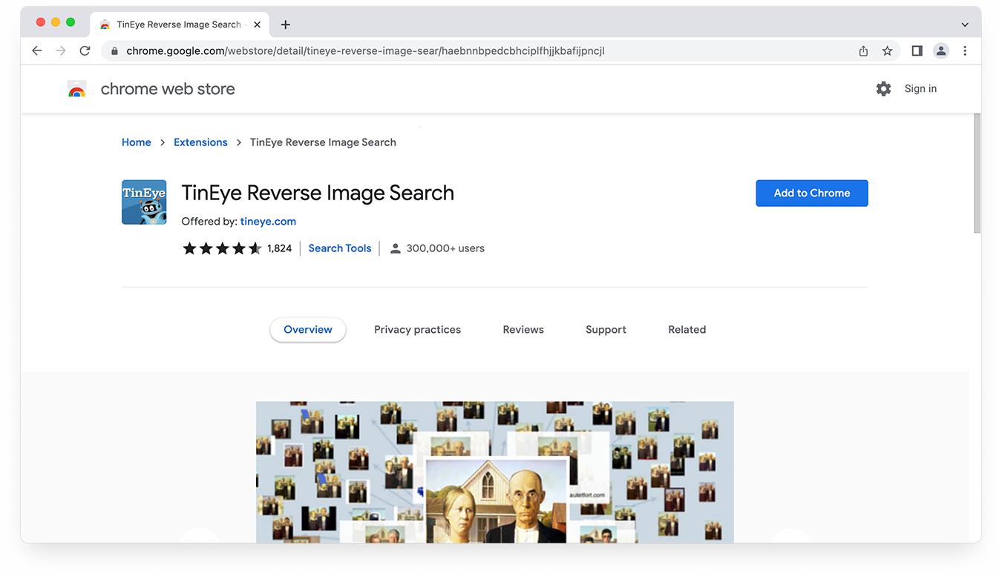Click the 1,824 ratings count
Viewport: 1002px width, 576px height.
click(x=280, y=248)
